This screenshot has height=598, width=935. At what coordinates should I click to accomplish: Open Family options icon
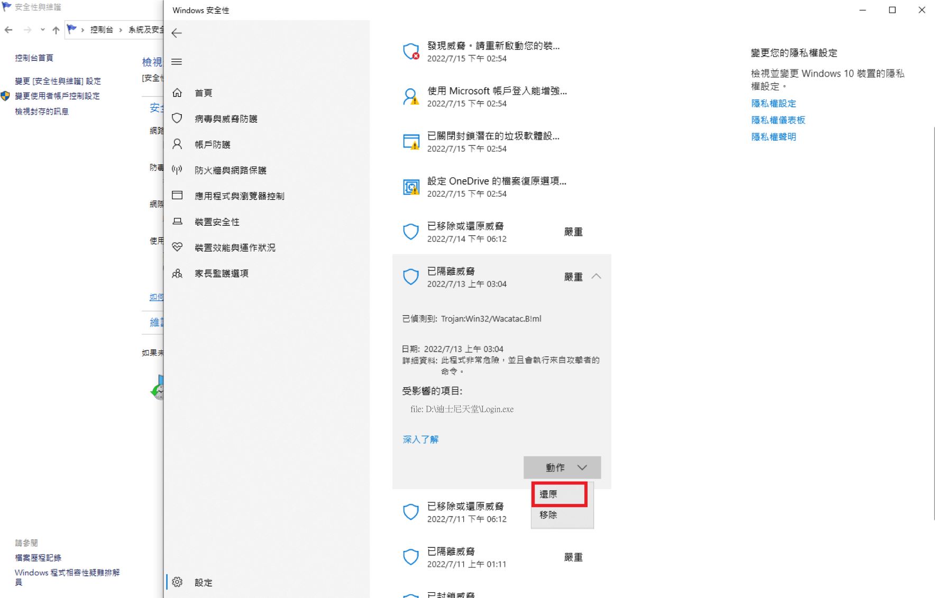pyautogui.click(x=177, y=273)
